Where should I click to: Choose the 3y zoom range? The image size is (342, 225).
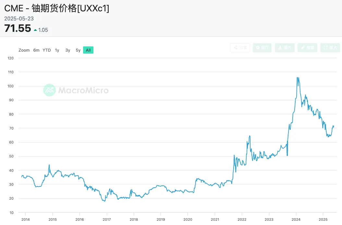click(67, 50)
